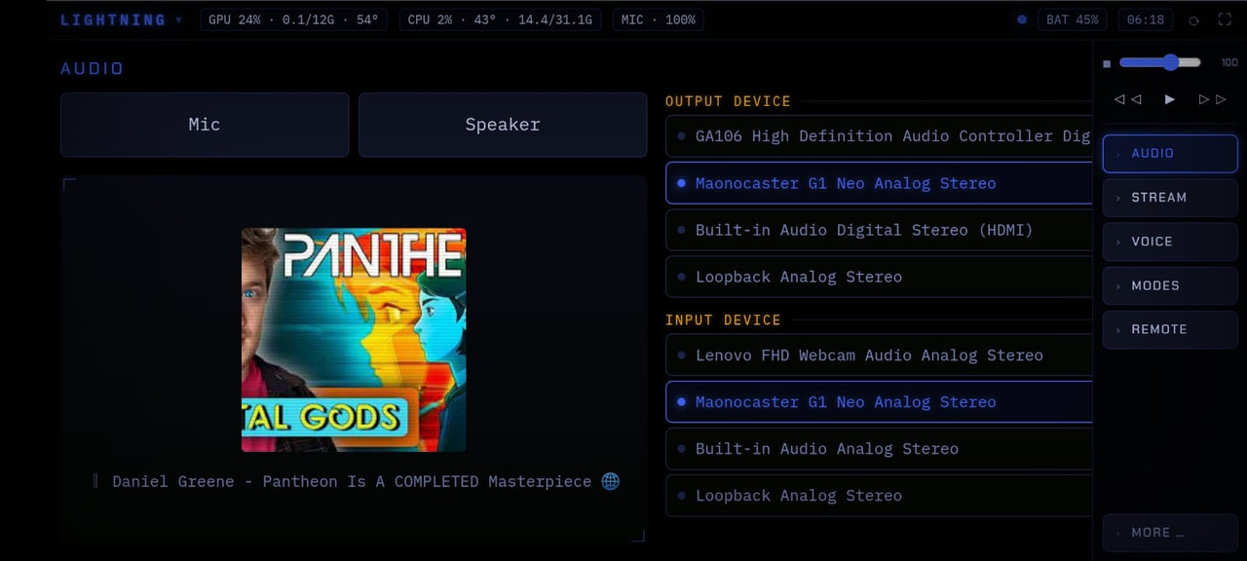Click the BAT 45% battery indicator
1247x561 pixels.
1072,19
